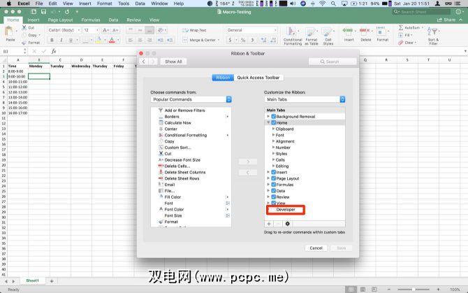Viewport: 468px width, 293px height.
Task: Click the Clear eraser icon in the ribbon
Action: pyautogui.click(x=400, y=43)
